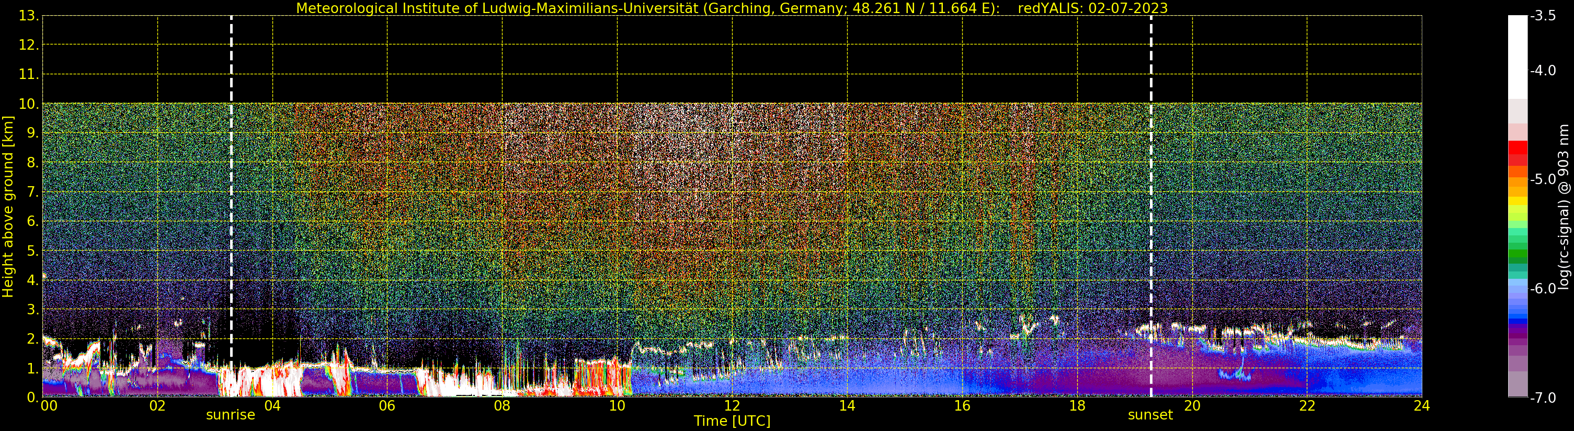
Task: Click the x-axis tick label '22'
Action: click(x=1306, y=406)
